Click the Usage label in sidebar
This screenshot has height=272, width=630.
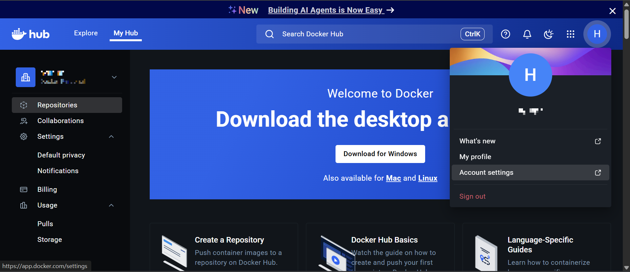tap(47, 205)
